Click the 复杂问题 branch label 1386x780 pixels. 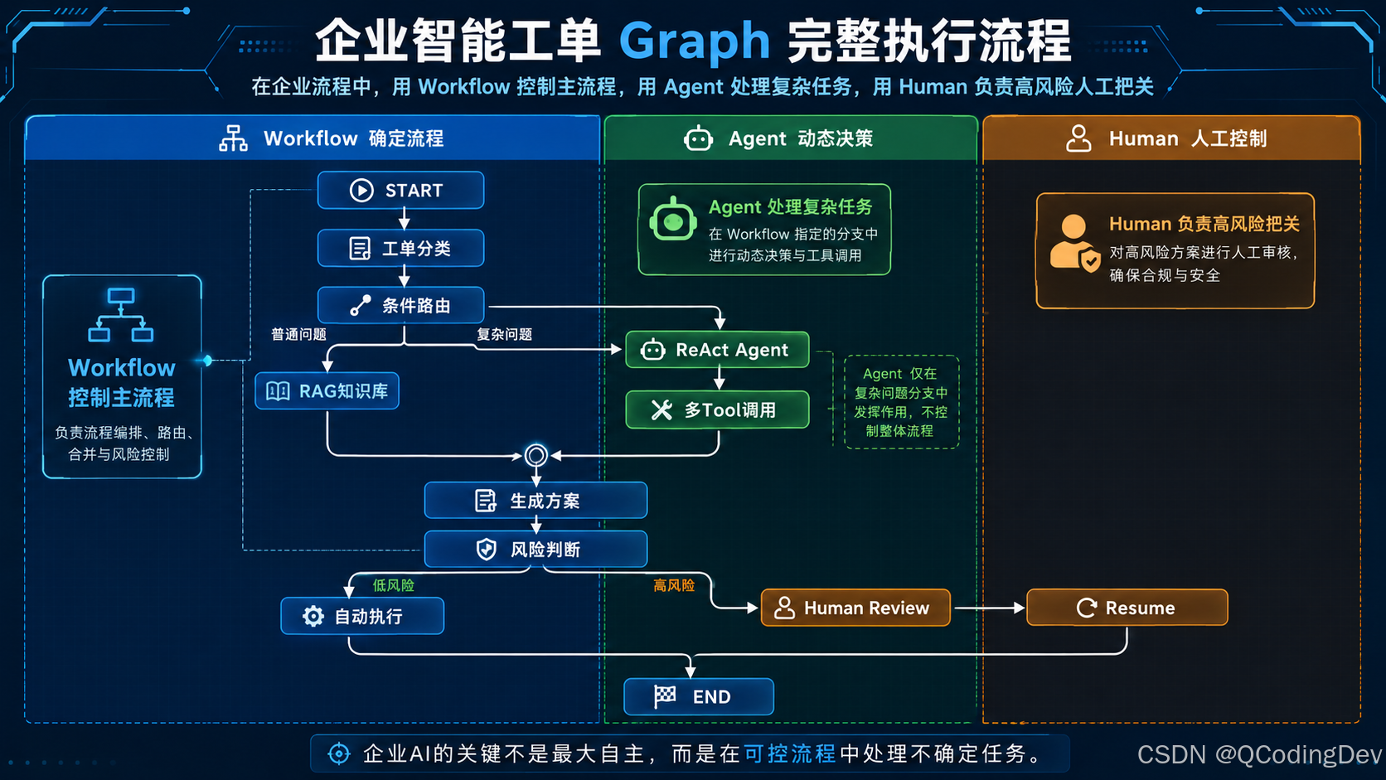coord(504,335)
